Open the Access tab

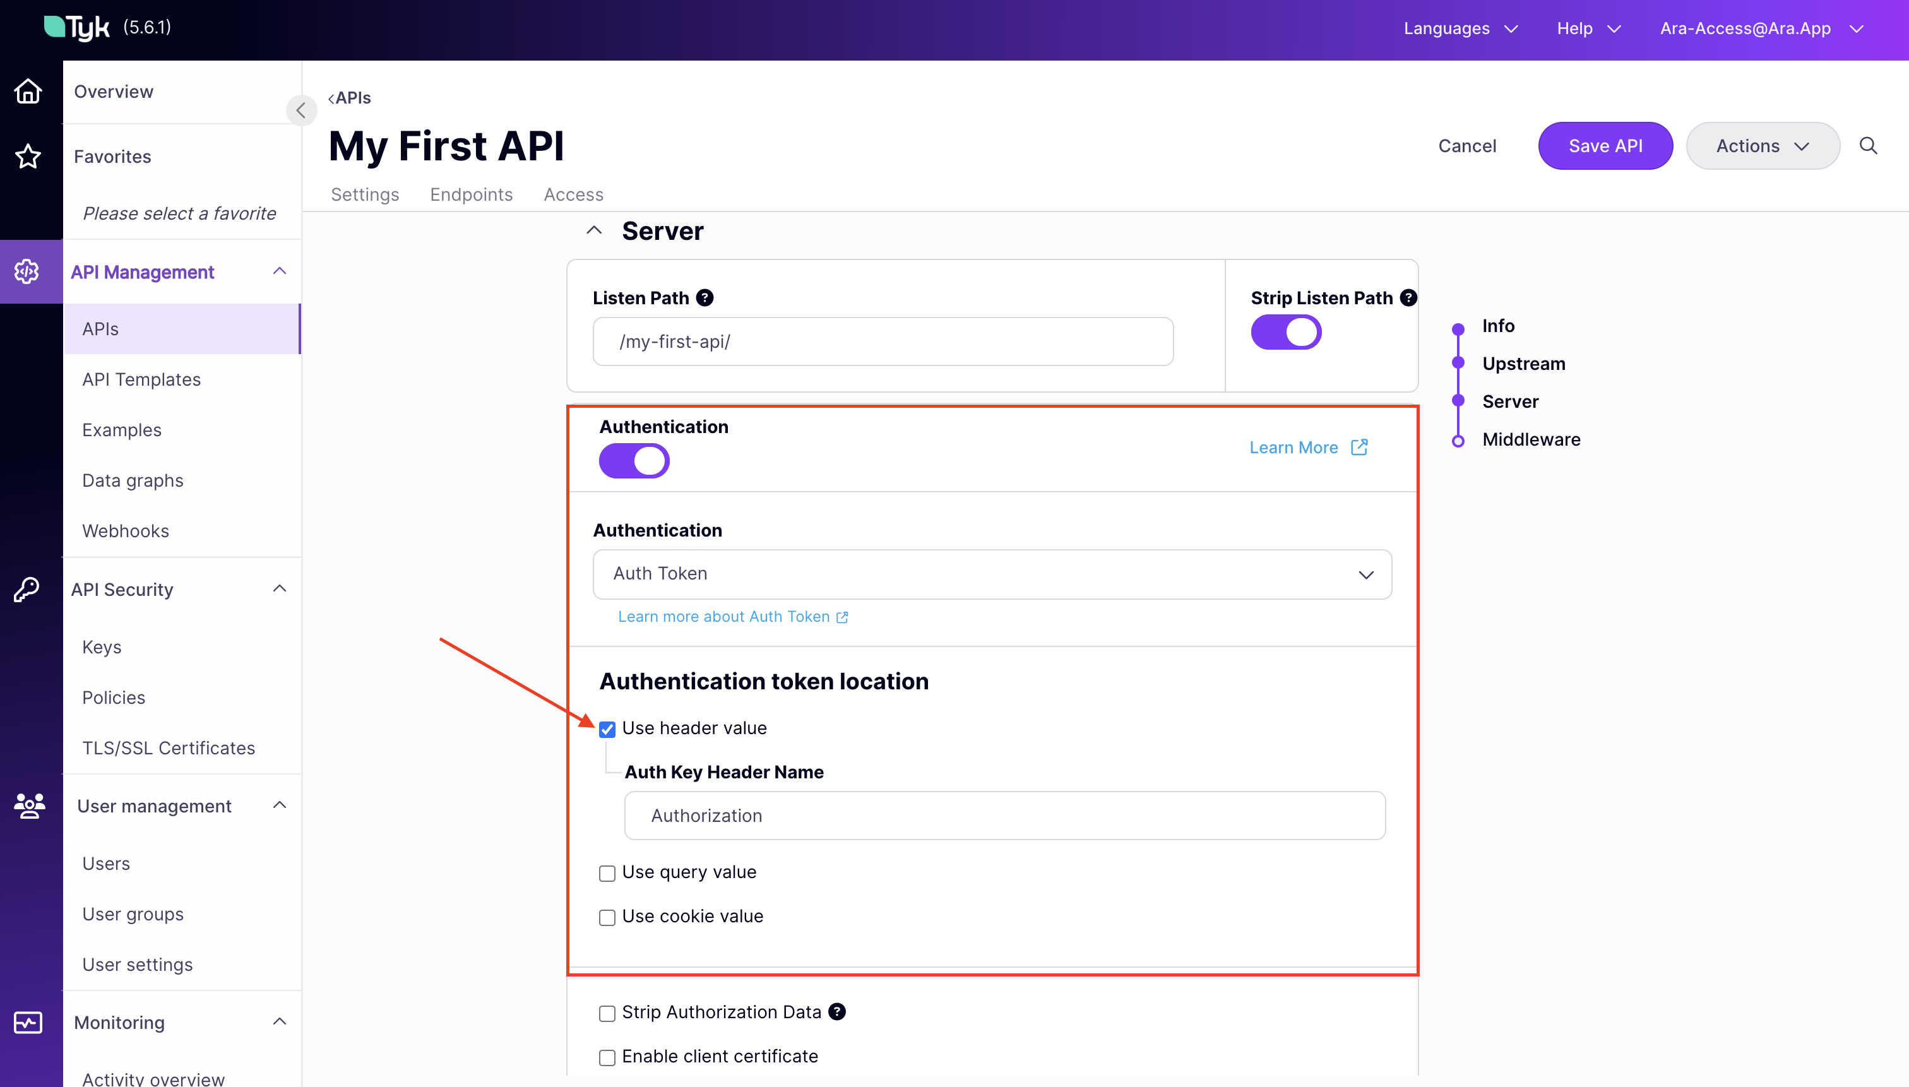tap(573, 194)
